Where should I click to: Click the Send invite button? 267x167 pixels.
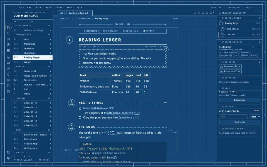coord(239,122)
